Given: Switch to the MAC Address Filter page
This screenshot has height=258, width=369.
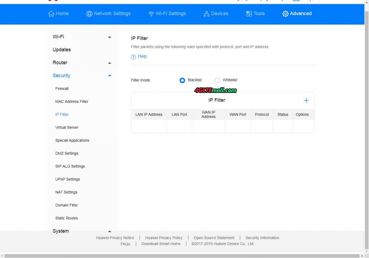Looking at the screenshot, I should click(72, 101).
